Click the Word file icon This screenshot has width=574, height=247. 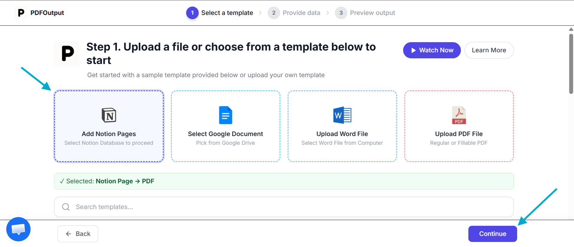pyautogui.click(x=342, y=115)
